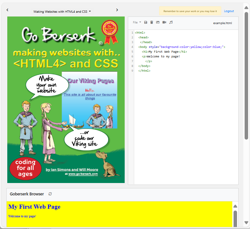This screenshot has width=250, height=229.
Task: Place cursor in the body style line
Action: (x=182, y=47)
